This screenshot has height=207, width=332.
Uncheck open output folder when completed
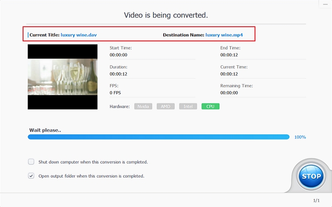[x=31, y=176]
